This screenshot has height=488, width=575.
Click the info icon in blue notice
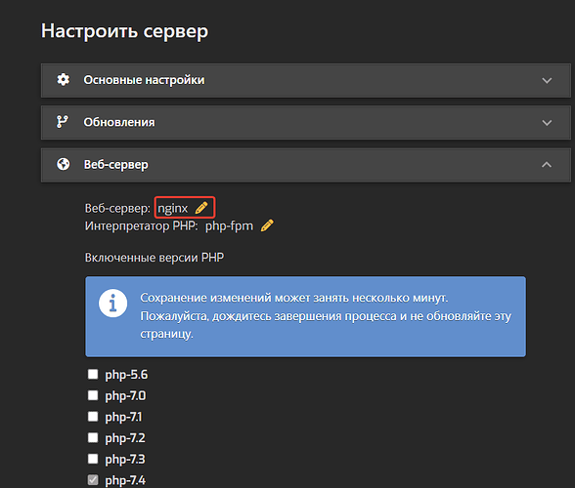tap(113, 304)
